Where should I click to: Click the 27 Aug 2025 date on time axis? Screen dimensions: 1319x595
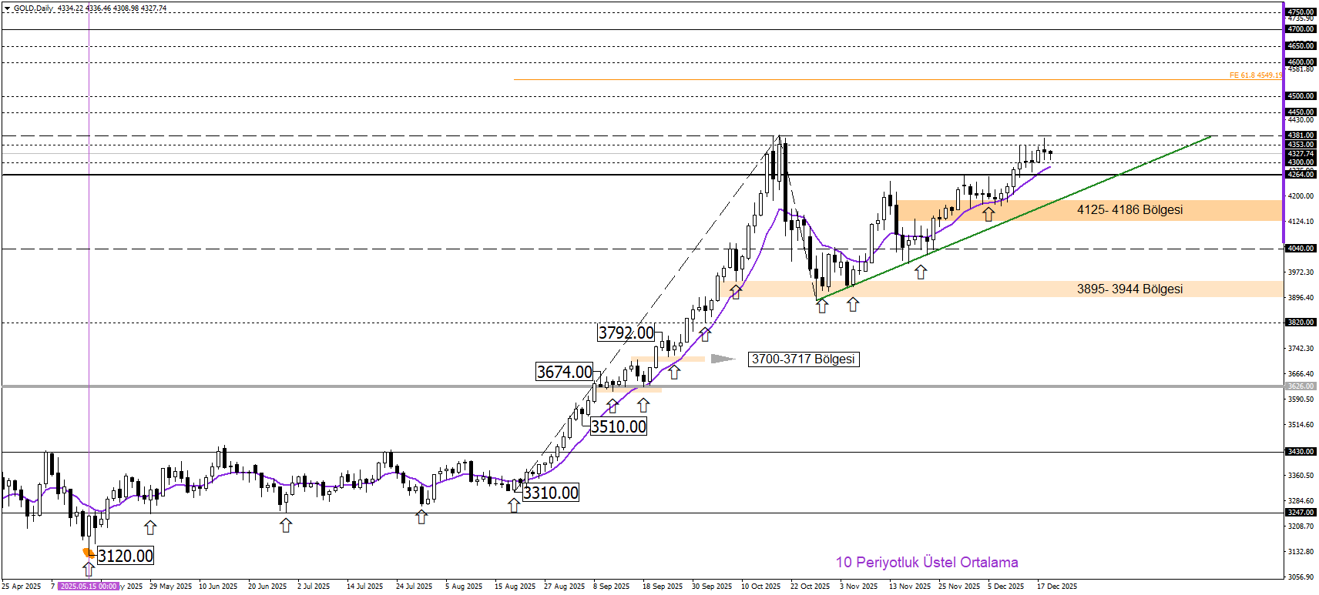tap(564, 587)
